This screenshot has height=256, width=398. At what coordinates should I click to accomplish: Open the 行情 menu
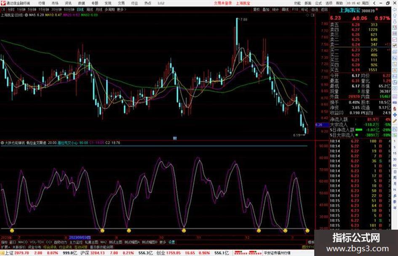[42, 3]
